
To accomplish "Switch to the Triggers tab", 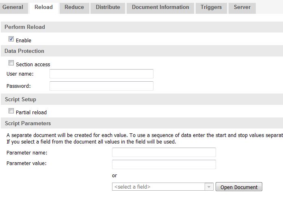I will click(211, 7).
